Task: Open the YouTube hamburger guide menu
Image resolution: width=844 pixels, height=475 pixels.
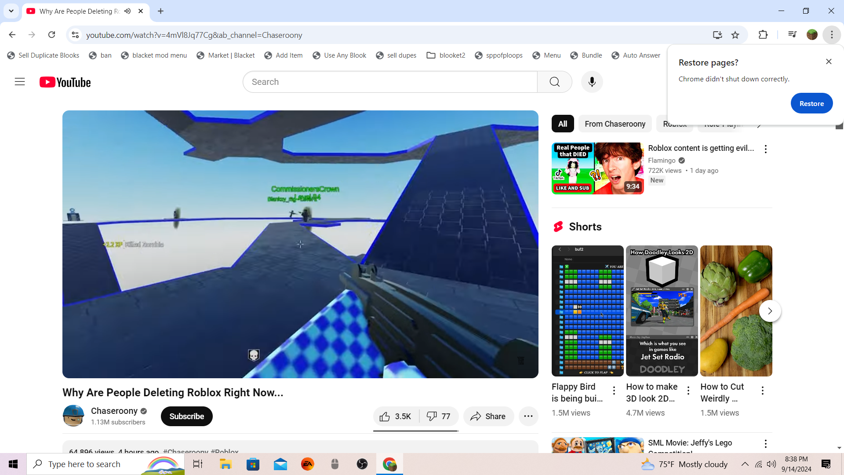Action: pyautogui.click(x=20, y=82)
